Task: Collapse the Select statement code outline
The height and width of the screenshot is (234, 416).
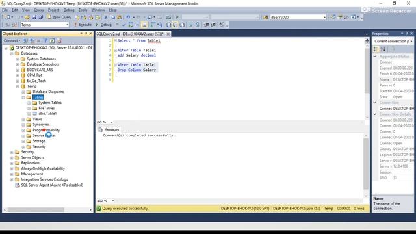Action: (x=116, y=40)
